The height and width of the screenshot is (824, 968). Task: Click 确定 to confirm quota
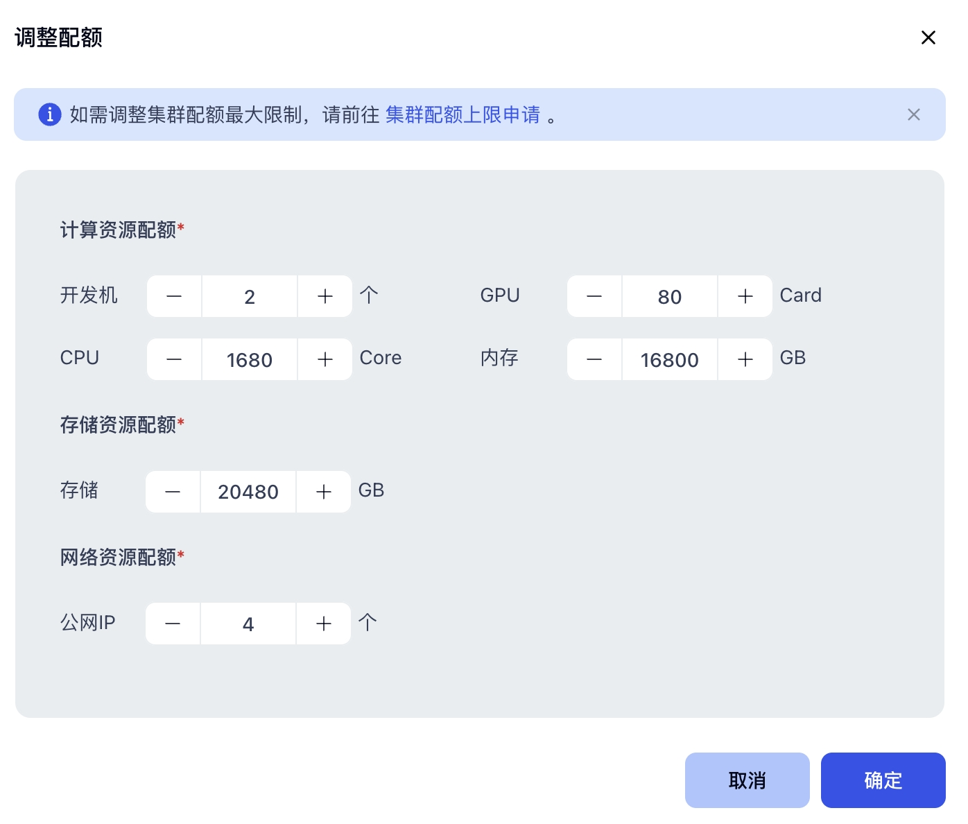pos(883,780)
